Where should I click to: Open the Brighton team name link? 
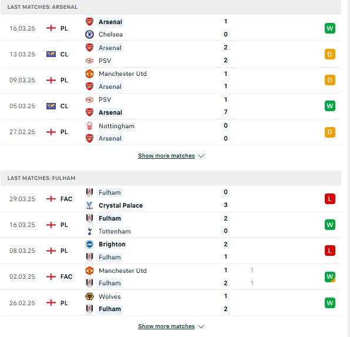pos(112,244)
